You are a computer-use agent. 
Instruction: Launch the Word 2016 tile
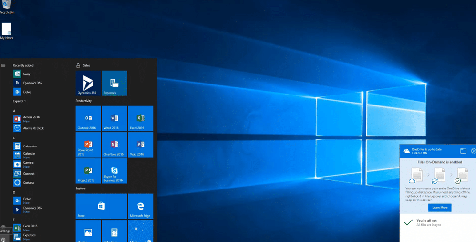(x=114, y=118)
